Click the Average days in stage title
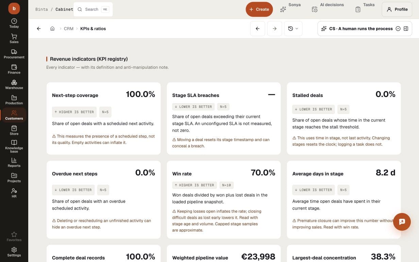Screen dimensions: 419x262 (318, 174)
